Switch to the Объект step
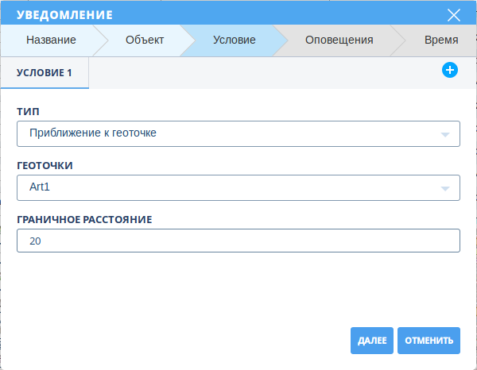Image resolution: width=477 pixels, height=370 pixels. [144, 40]
